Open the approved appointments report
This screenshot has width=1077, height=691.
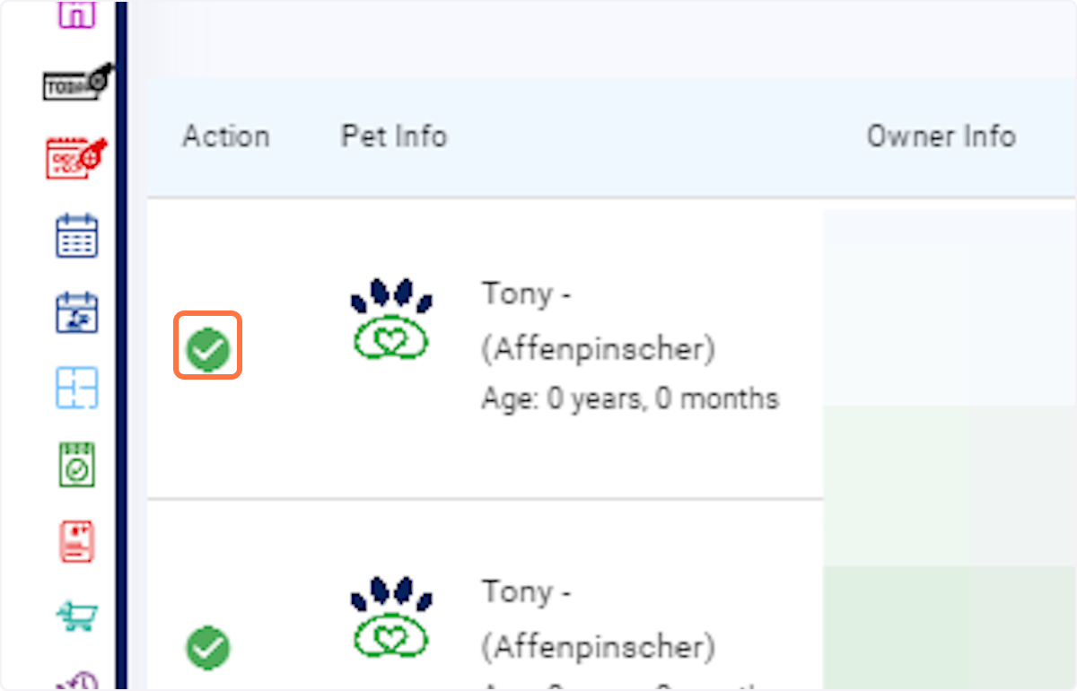pyautogui.click(x=76, y=463)
